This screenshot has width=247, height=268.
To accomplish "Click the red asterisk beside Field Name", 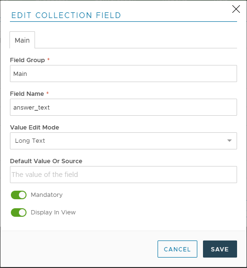I will point(48,93).
